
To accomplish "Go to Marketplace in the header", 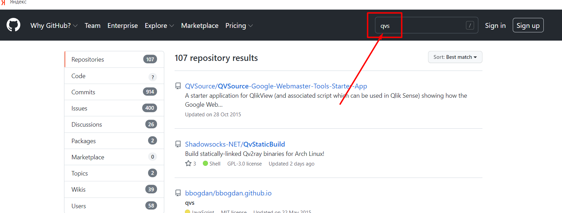I will pyautogui.click(x=200, y=25).
